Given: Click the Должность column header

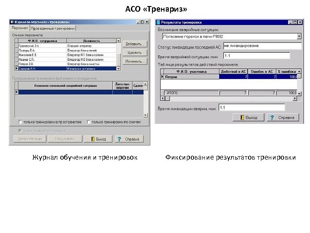Looking at the screenshot, I should (92, 41).
